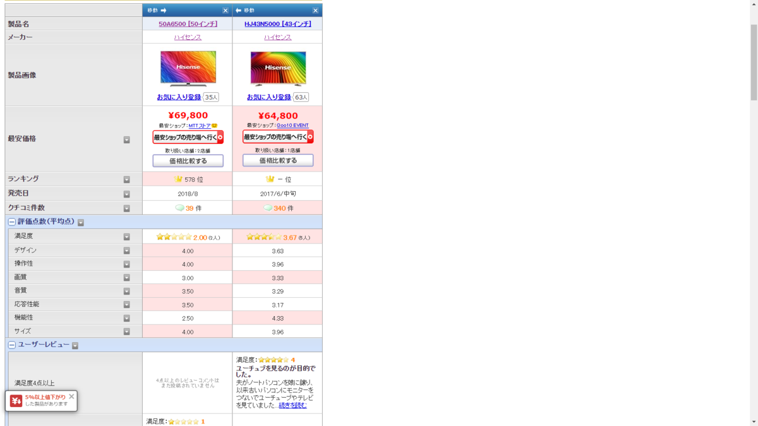Remove the HJ43N5000 column with its X icon
Viewport: 758px width, 426px height.
click(x=315, y=11)
